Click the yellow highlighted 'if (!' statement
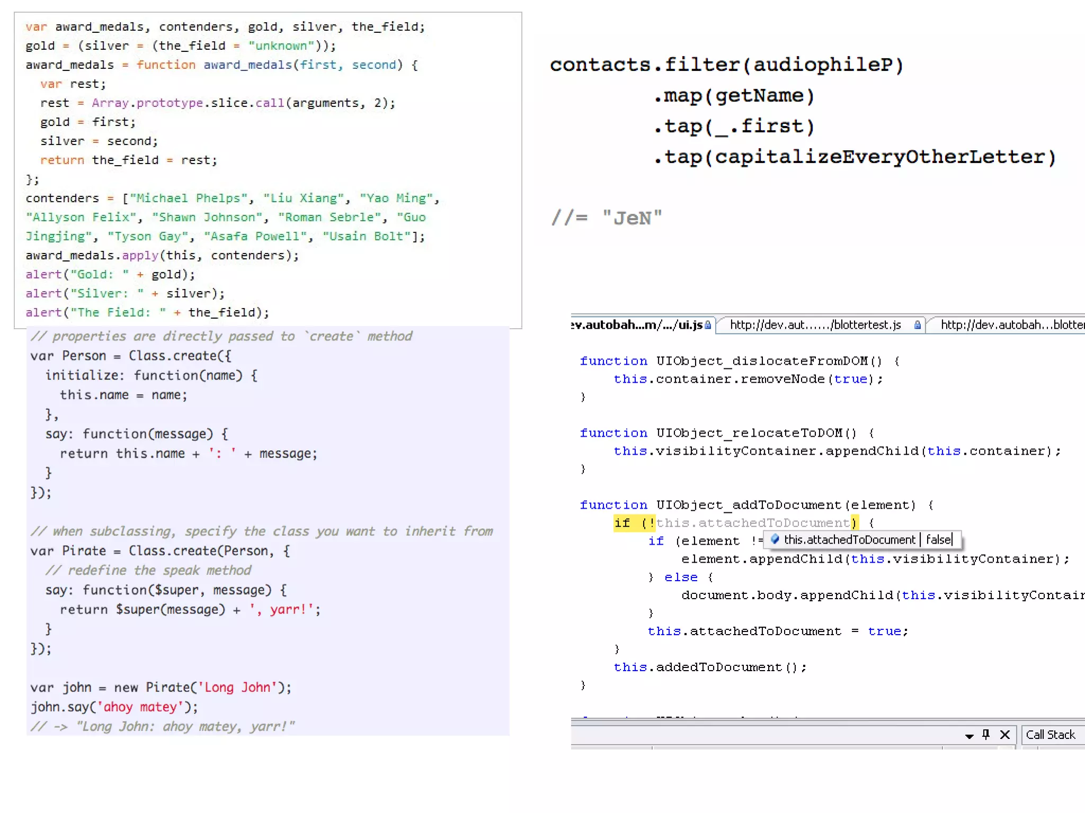 point(634,523)
